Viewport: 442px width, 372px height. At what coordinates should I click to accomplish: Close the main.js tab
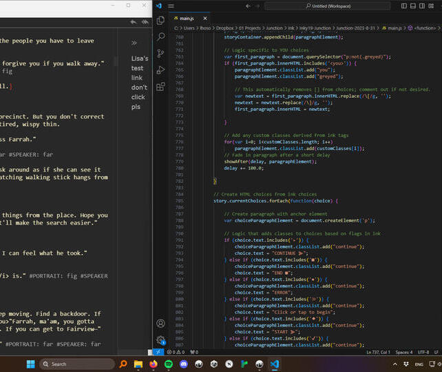click(x=207, y=17)
